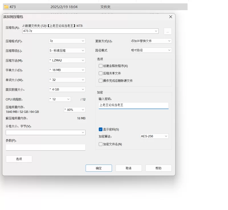Open the 压缩等级 5 - 标准压缩 dropdown

(67, 51)
